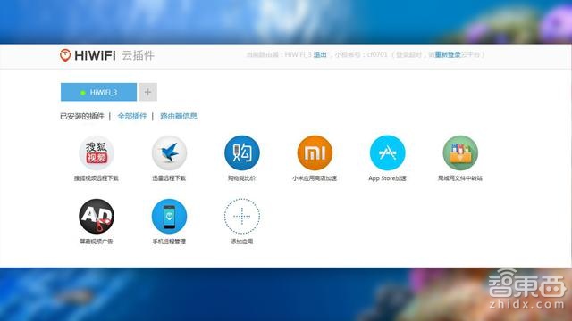Open the Sohu video remote download plugin
This screenshot has height=321, width=572.
coord(97,152)
